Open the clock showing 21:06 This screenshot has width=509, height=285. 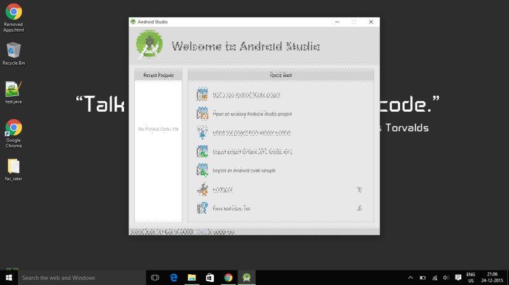click(492, 277)
